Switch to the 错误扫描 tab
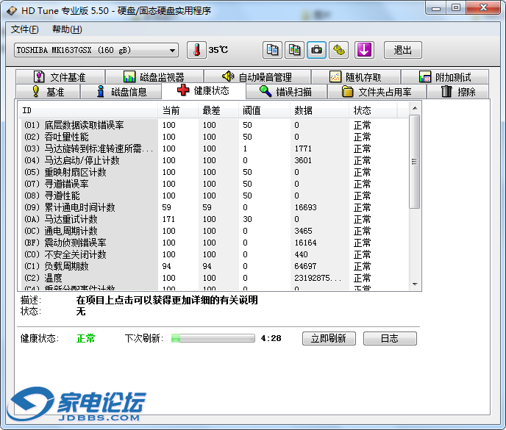The width and height of the screenshot is (506, 430). click(x=285, y=92)
